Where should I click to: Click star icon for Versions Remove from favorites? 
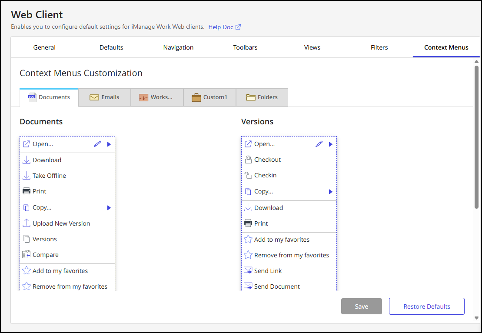coord(248,255)
